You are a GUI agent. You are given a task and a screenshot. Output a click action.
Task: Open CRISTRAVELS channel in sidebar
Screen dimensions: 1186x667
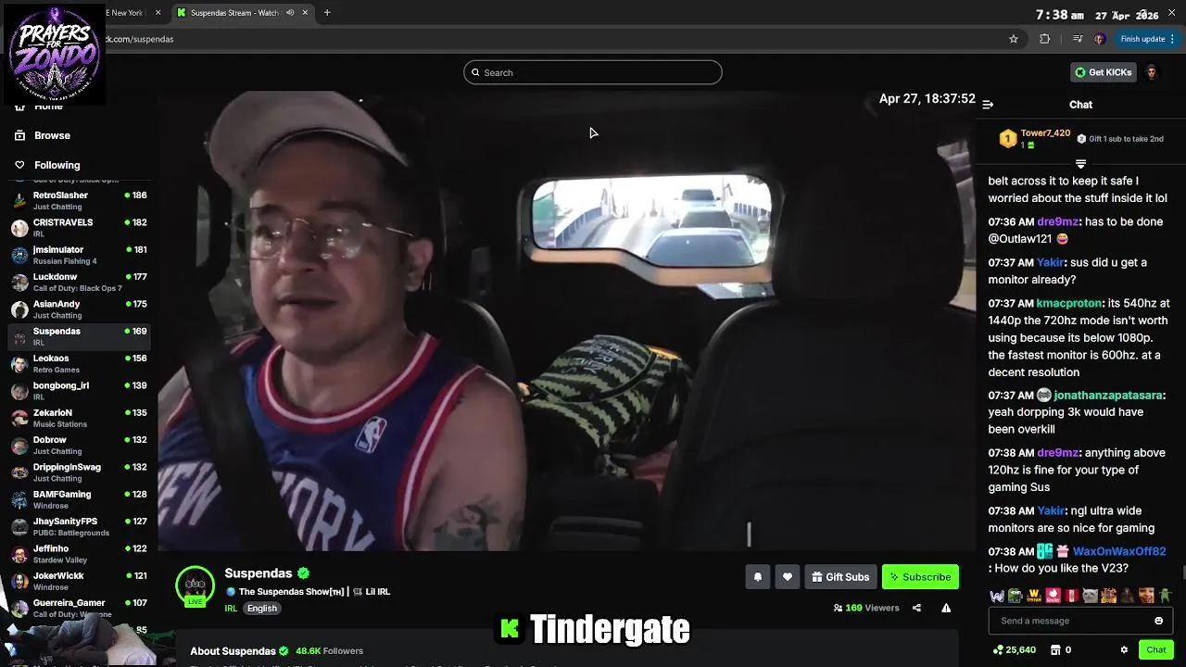click(x=79, y=228)
